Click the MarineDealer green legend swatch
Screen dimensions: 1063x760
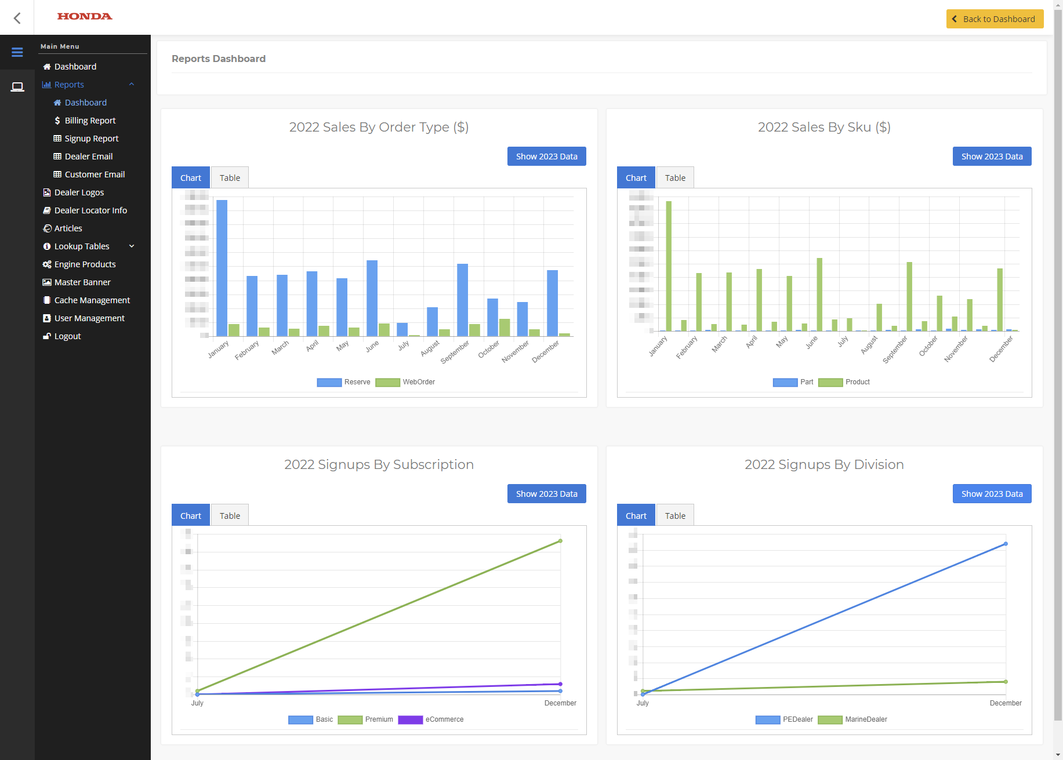pyautogui.click(x=830, y=719)
